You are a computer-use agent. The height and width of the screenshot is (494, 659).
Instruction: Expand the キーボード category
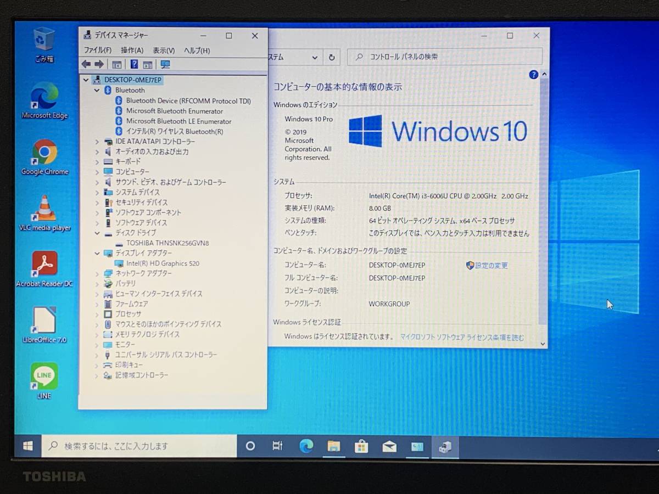[x=97, y=162]
